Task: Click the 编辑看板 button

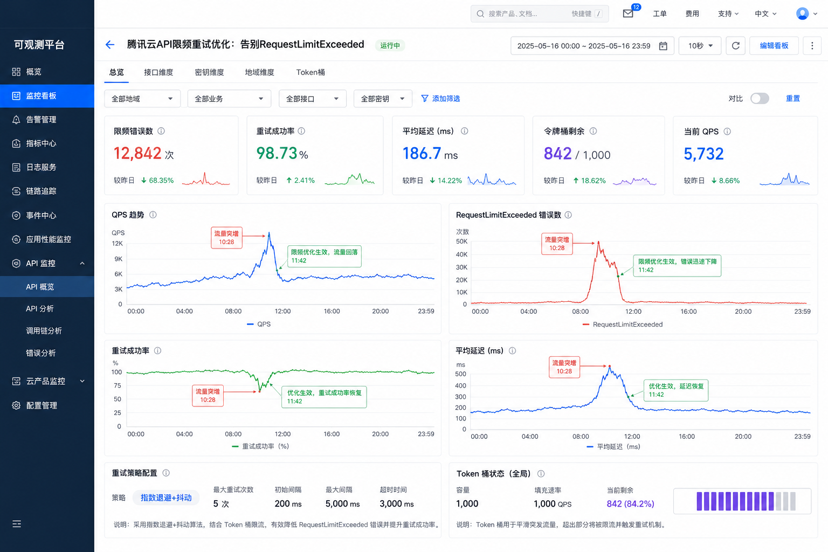Action: click(774, 46)
